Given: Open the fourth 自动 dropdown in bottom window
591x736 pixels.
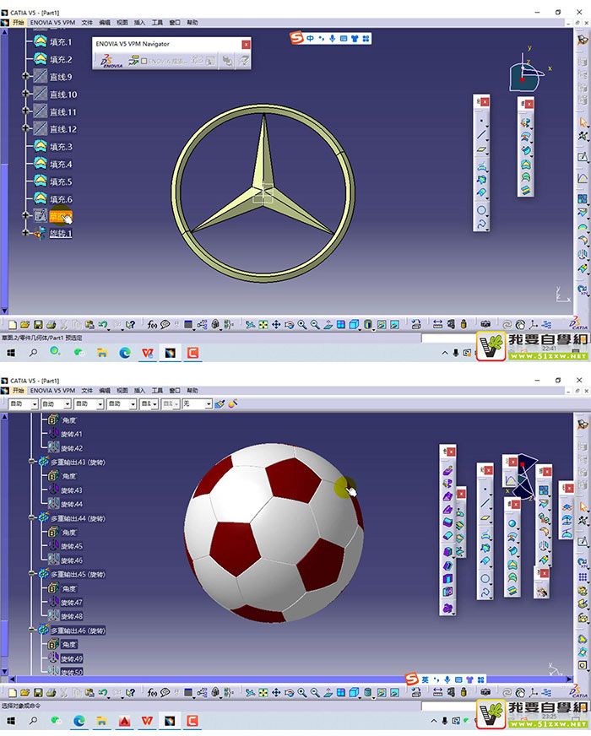Looking at the screenshot, I should tap(133, 404).
